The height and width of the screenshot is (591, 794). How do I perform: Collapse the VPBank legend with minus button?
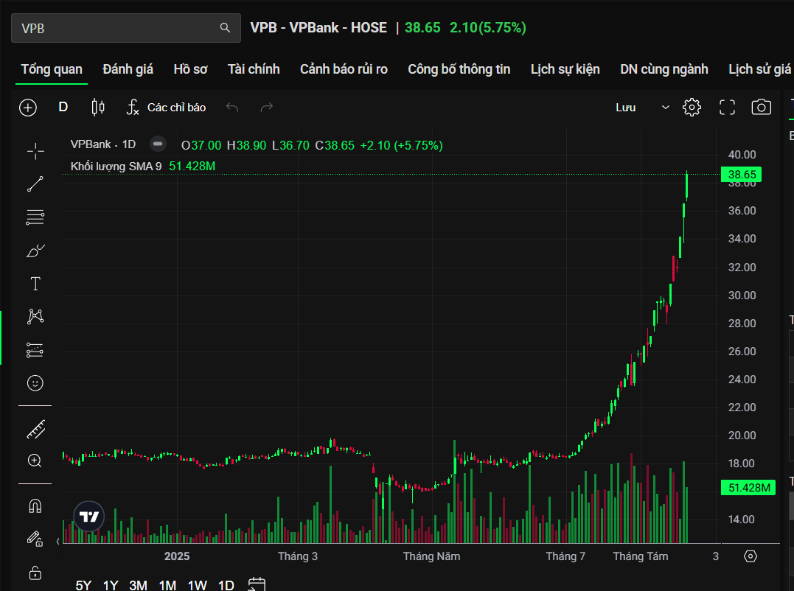158,144
